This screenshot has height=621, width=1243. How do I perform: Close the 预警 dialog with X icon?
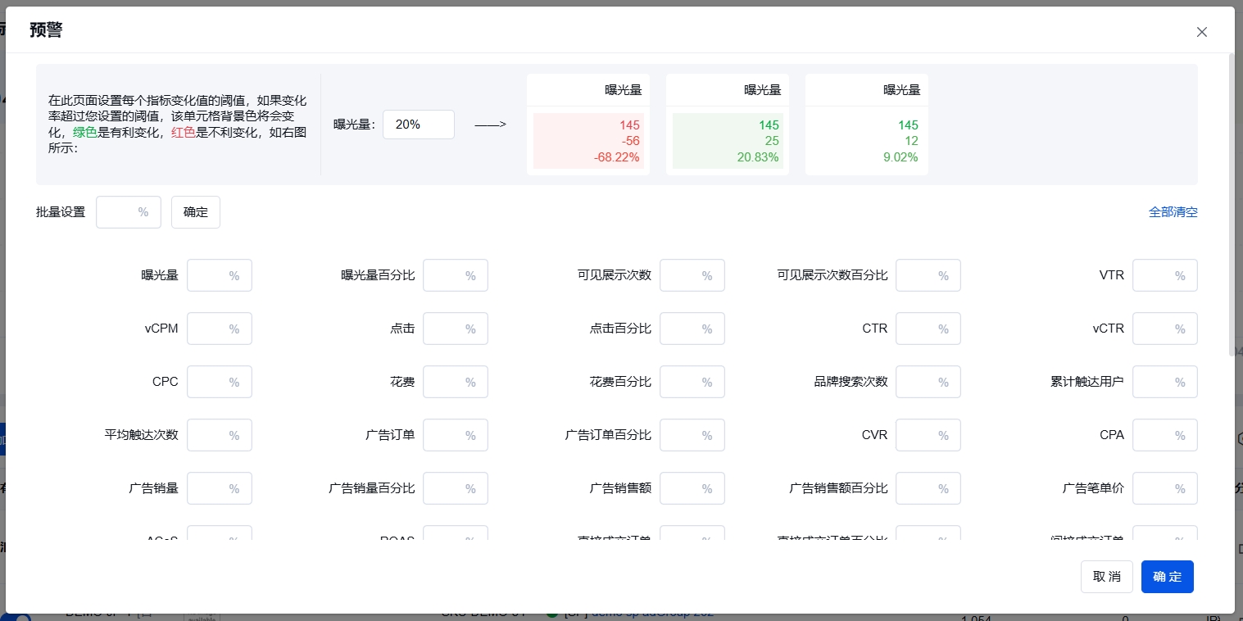pyautogui.click(x=1201, y=32)
